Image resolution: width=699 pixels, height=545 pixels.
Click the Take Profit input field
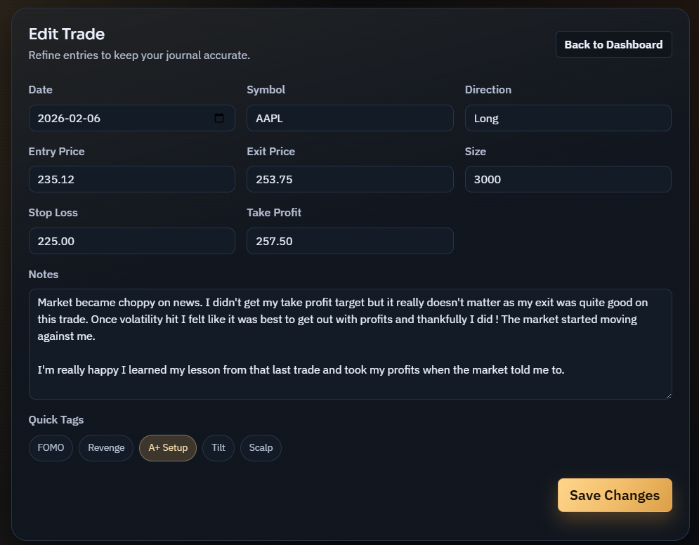pos(350,241)
